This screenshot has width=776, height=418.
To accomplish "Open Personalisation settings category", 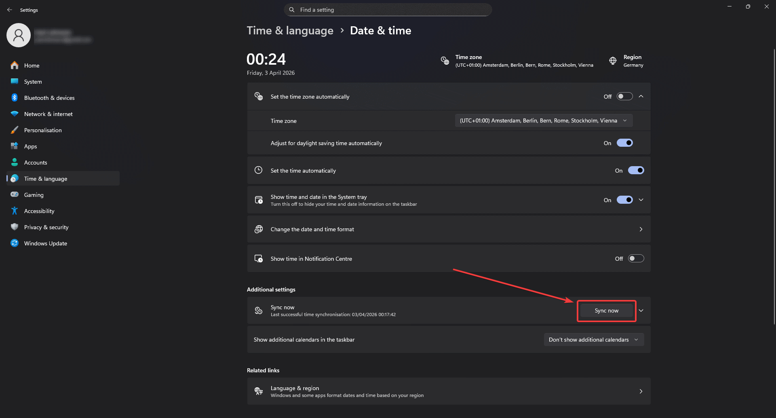I will 63,130.
